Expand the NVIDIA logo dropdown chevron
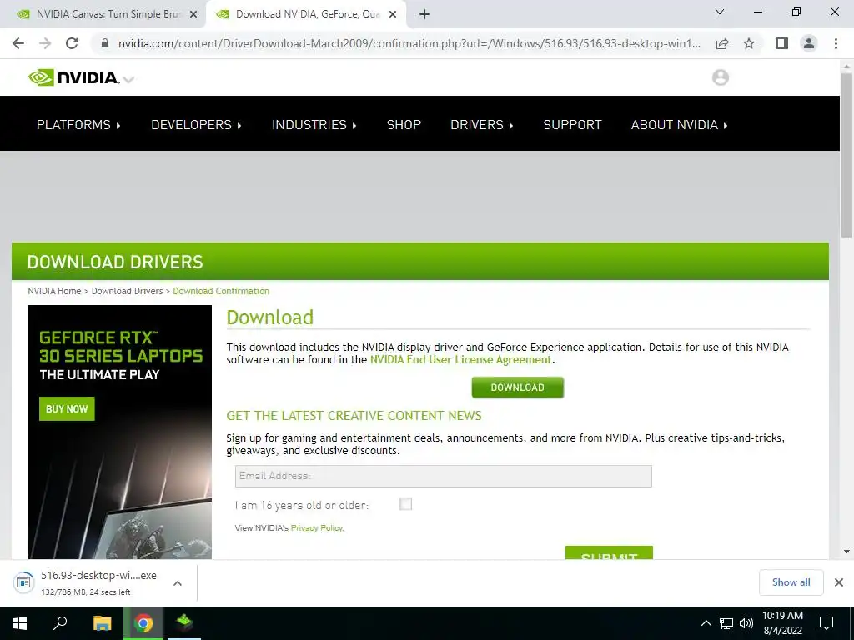Viewport: 854px width, 640px height. [x=128, y=79]
